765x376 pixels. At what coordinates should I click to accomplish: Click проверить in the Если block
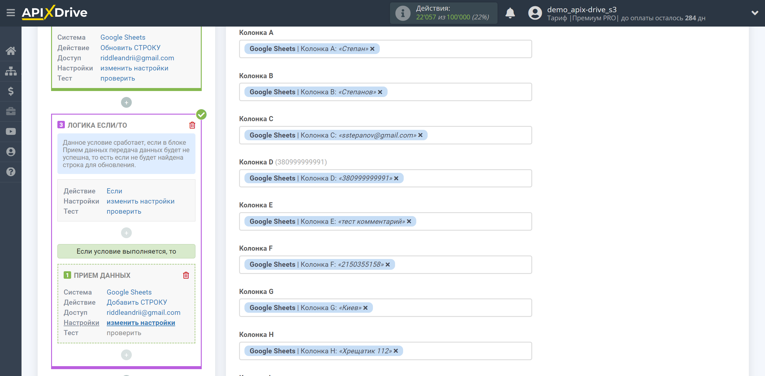point(124,211)
